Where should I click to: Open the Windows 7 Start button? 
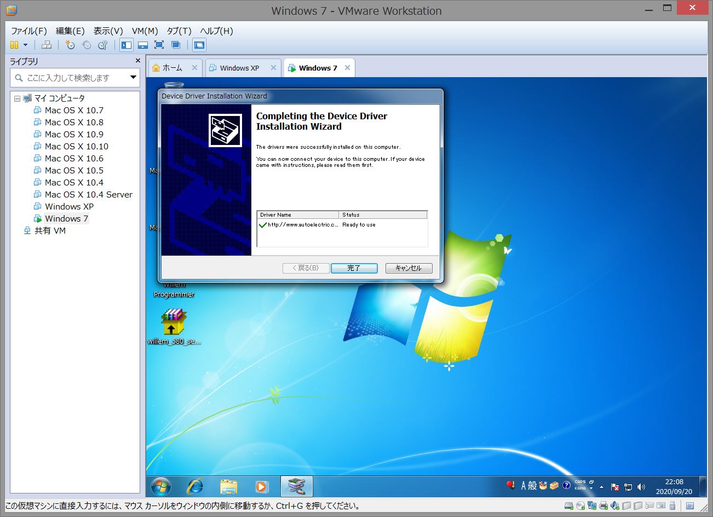tap(160, 486)
